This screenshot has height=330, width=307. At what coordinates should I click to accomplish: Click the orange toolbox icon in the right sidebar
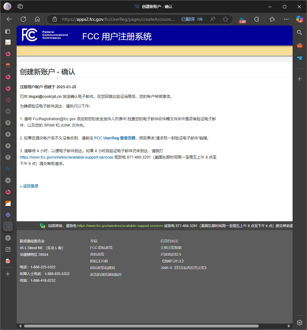pos(299,45)
